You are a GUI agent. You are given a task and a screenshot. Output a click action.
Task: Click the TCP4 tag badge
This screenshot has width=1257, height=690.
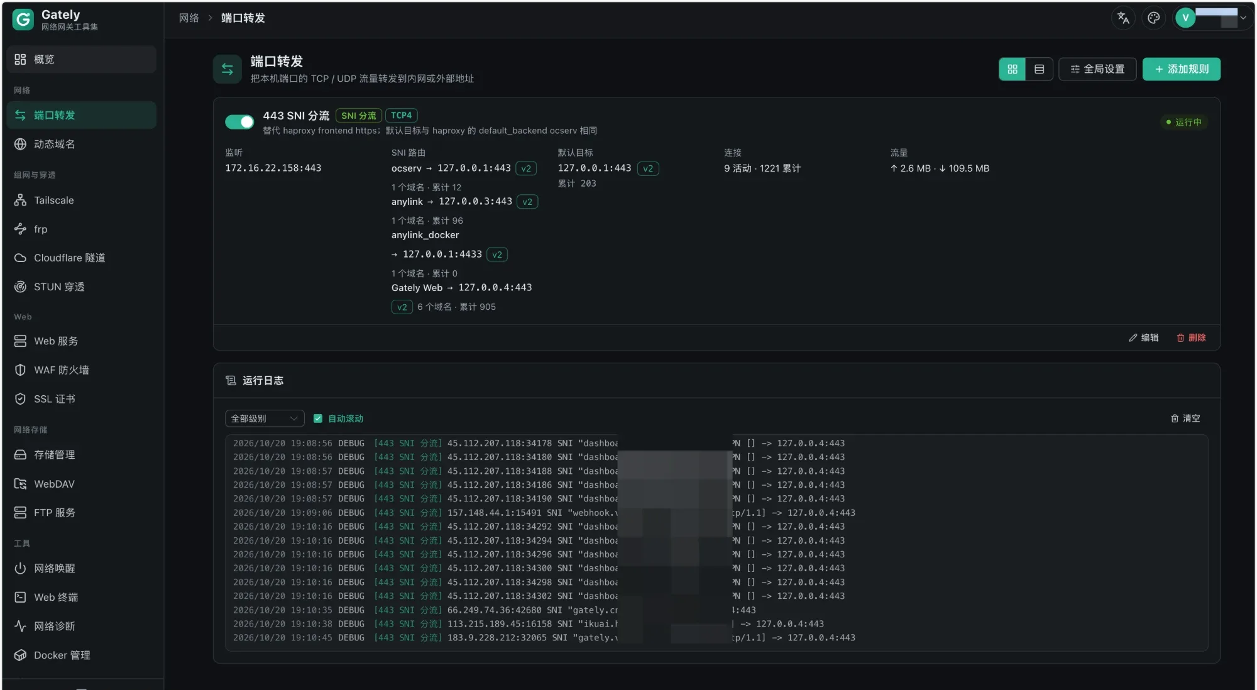coord(401,116)
